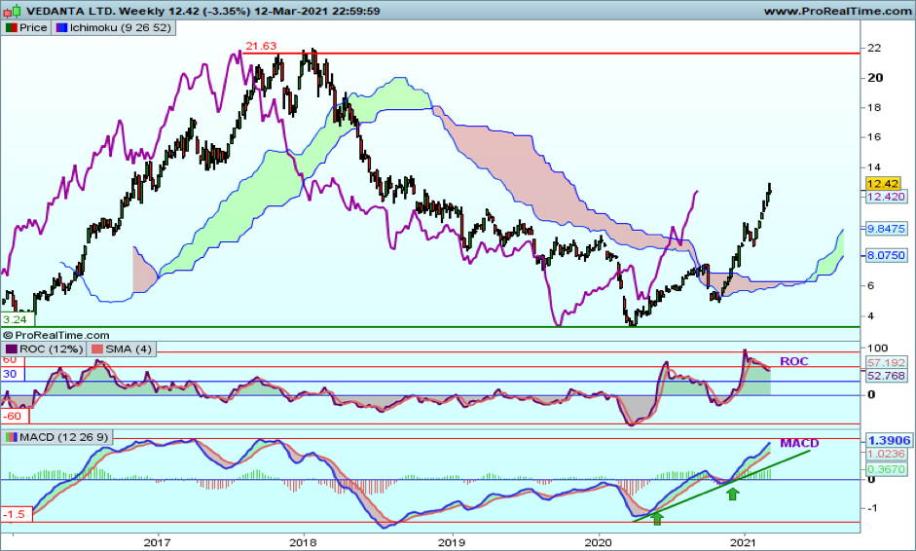
Task: Click the SMA legend color square
Action: [96, 349]
